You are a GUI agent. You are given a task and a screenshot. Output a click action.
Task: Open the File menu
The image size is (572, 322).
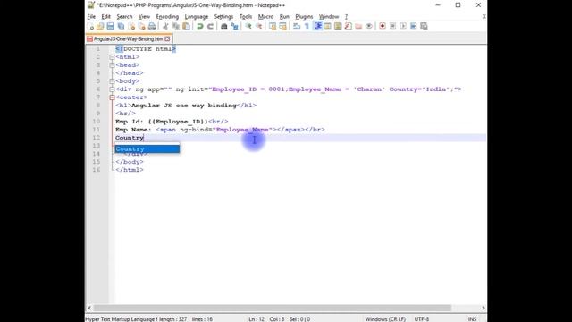91,17
